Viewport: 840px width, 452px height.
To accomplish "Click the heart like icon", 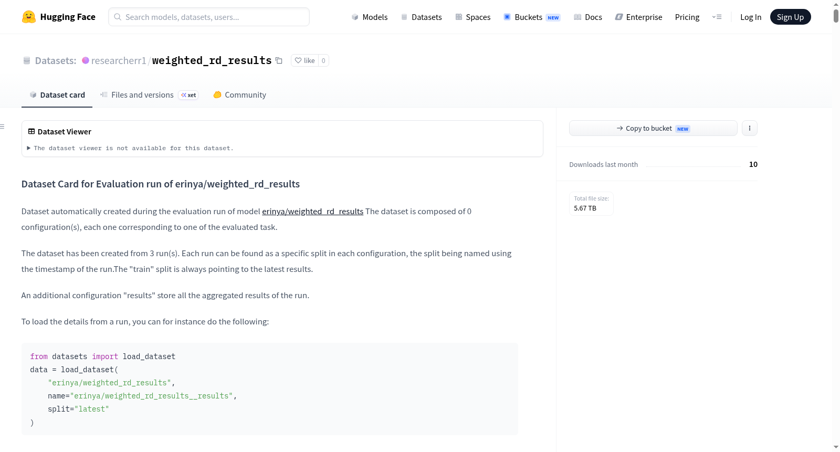I will (x=298, y=61).
